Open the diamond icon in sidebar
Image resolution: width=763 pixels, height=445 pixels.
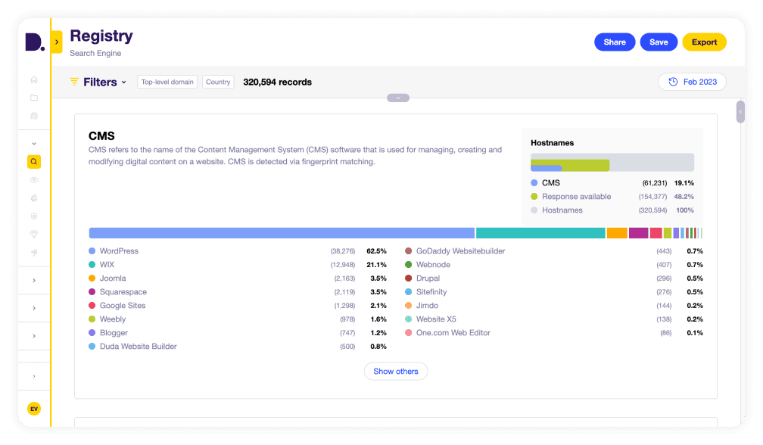pyautogui.click(x=34, y=235)
